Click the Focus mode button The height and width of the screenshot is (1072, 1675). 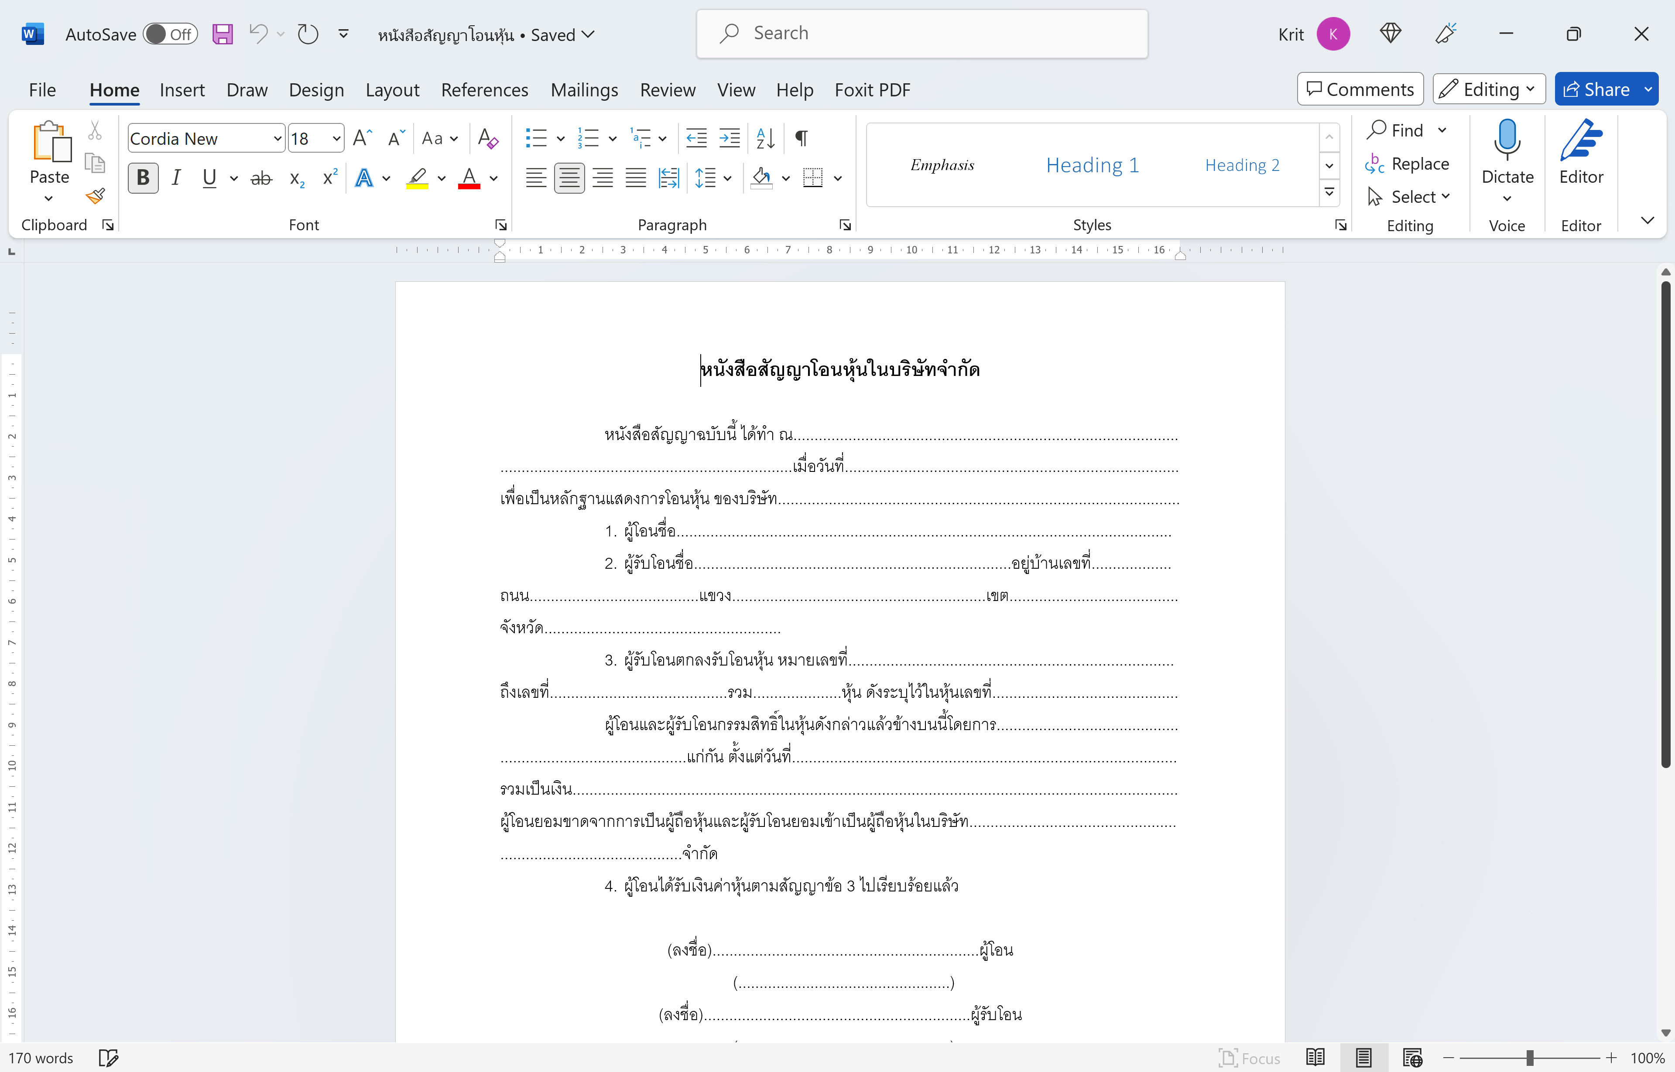pyautogui.click(x=1250, y=1058)
